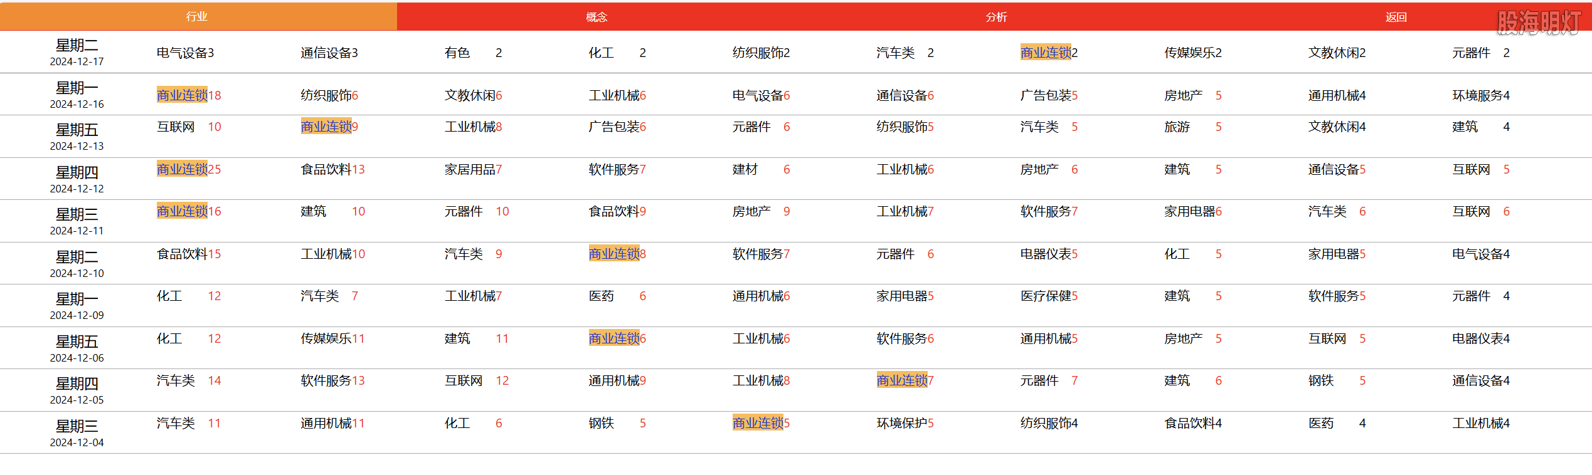The width and height of the screenshot is (1592, 475).
Task: Click 建材 6 in 2024-12-12 row
Action: coord(761,169)
